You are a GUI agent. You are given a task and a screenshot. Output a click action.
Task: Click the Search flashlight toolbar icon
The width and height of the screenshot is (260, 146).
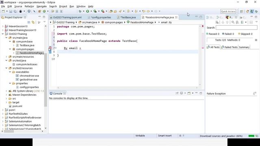(120, 11)
